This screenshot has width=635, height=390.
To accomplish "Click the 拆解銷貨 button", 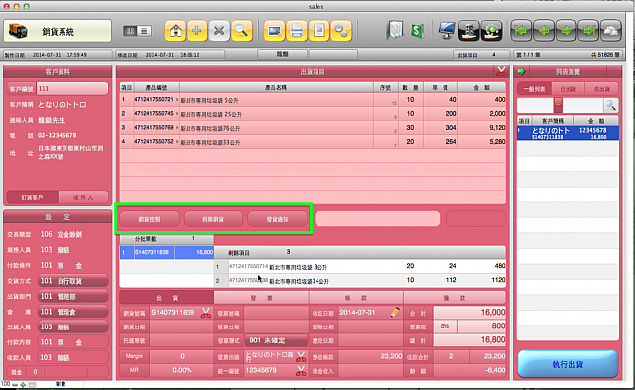I will 213,219.
